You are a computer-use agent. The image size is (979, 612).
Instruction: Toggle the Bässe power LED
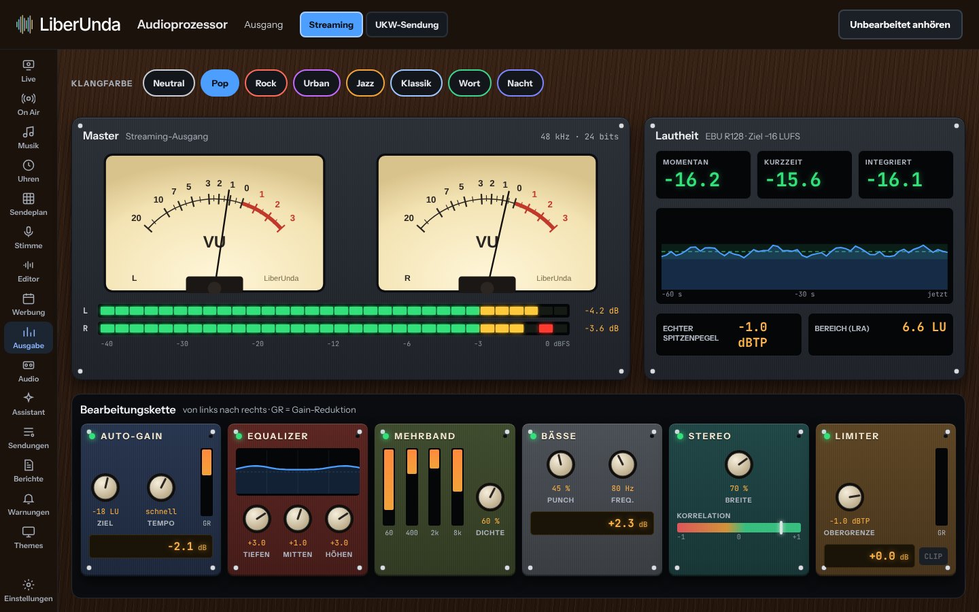point(532,436)
